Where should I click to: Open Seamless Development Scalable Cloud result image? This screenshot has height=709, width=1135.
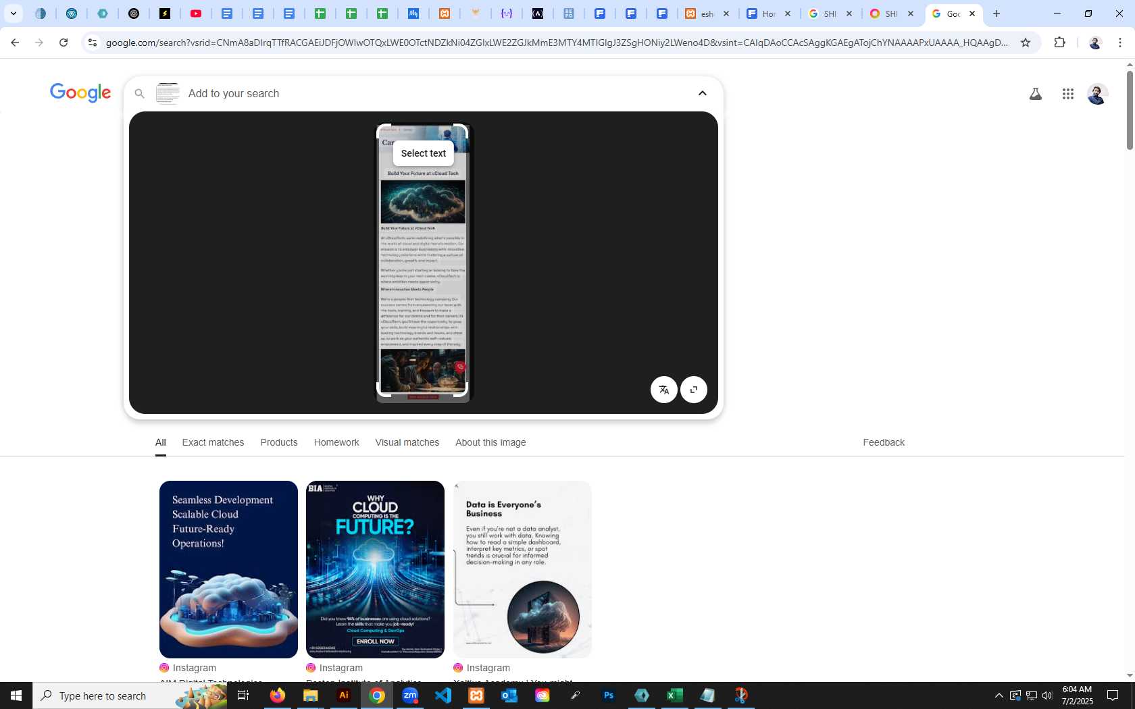tap(228, 569)
